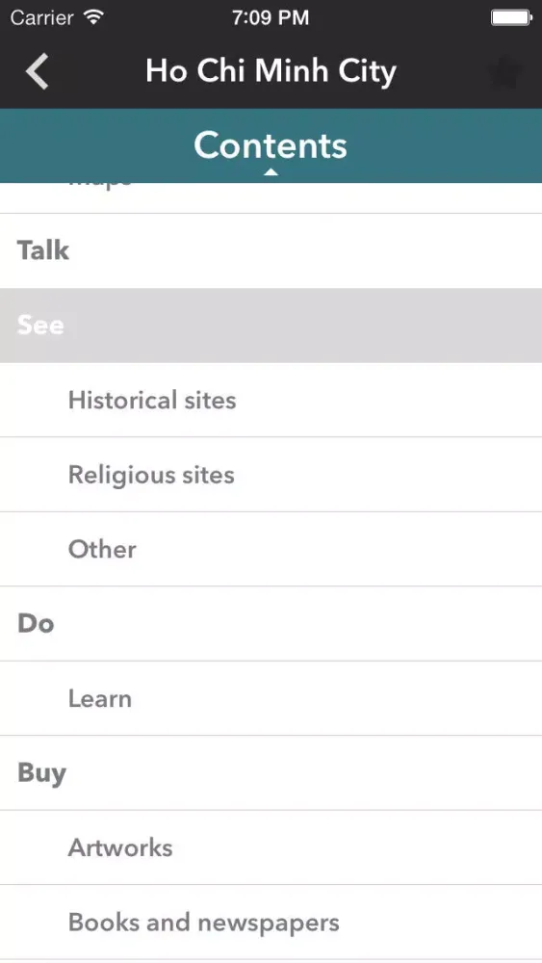Tap the Ho Chi Minh City title
Image resolution: width=542 pixels, height=963 pixels.
271,71
